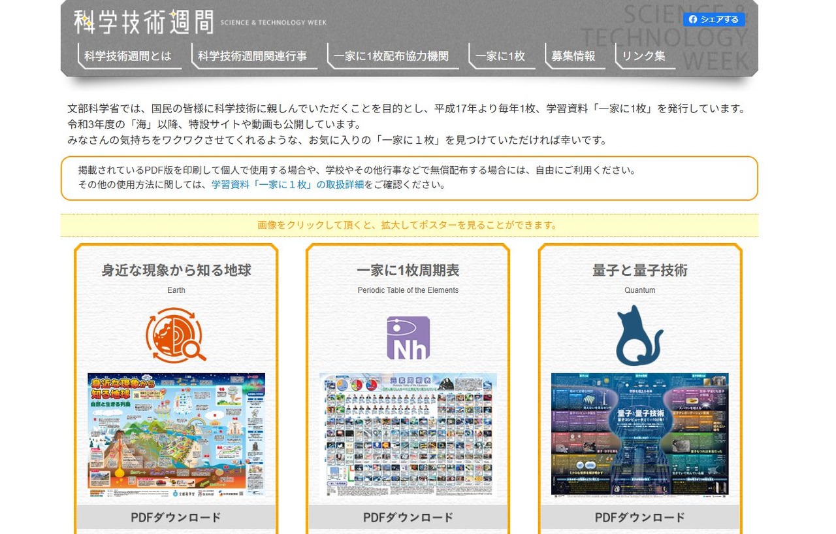Download the Periodic Table poster PDF
836x534 pixels.
coord(408,516)
